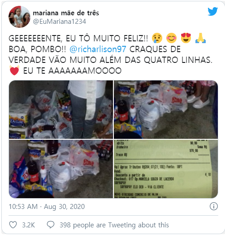Open top-right photo with white shoes
225x235 pixels.
(x=166, y=110)
